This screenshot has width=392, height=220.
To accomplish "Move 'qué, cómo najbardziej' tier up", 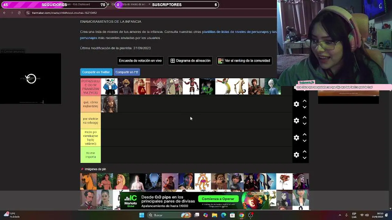I will coord(304,101).
